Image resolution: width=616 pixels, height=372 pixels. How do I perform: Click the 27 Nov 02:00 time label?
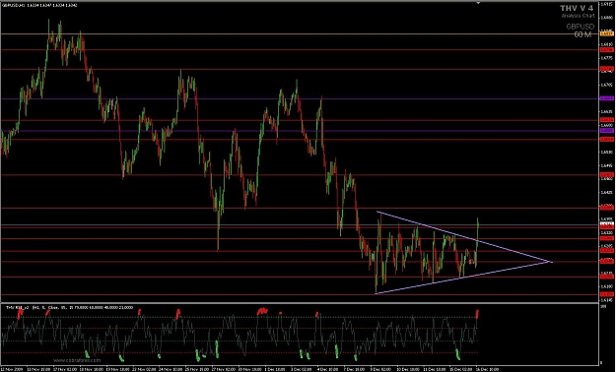pyautogui.click(x=223, y=369)
